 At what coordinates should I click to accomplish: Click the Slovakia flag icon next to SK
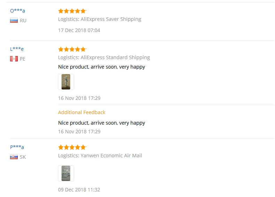pos(14,157)
